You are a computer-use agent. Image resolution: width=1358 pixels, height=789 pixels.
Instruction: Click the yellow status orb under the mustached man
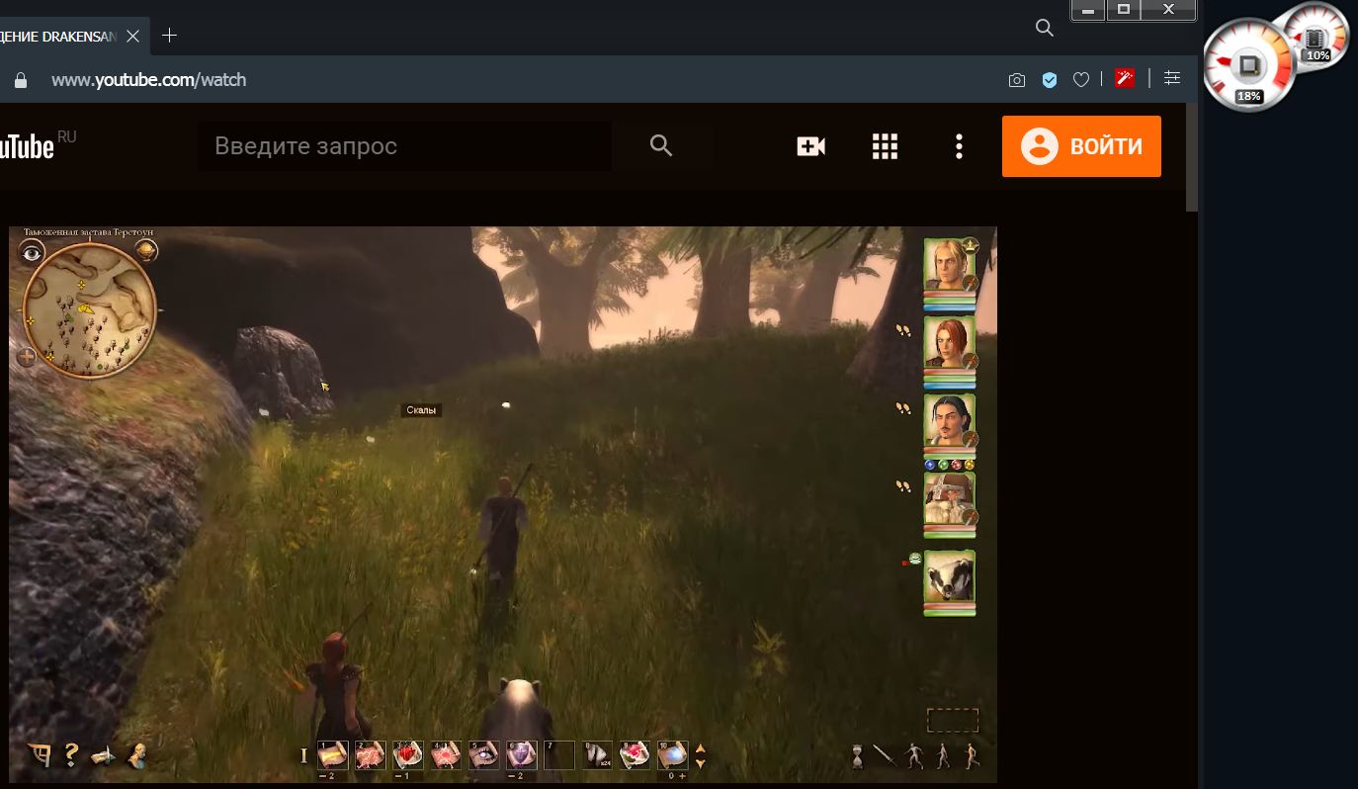coord(969,465)
